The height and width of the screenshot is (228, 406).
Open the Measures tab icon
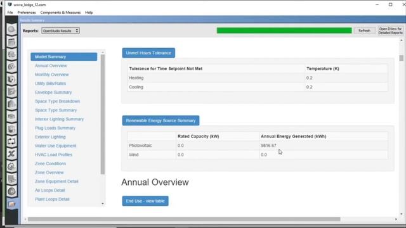[x=11, y=179]
